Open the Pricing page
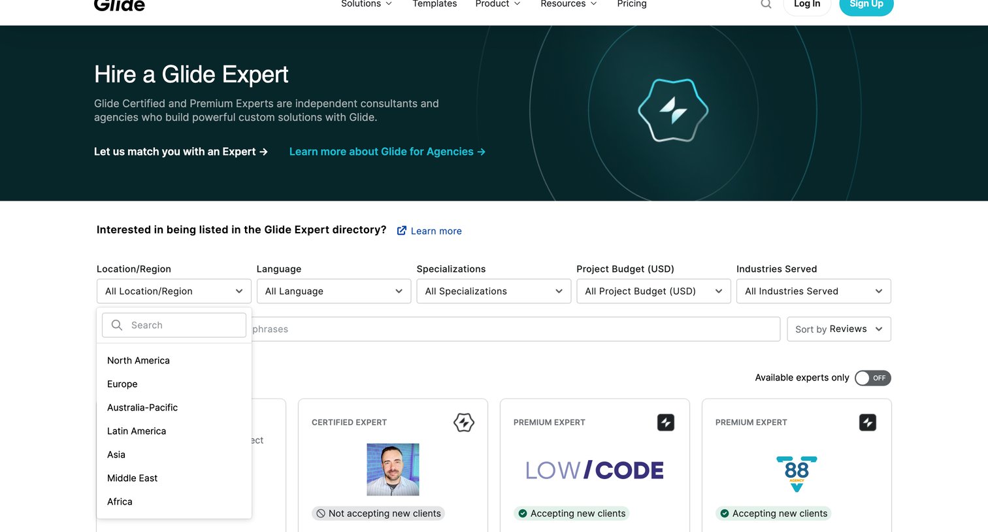 (x=632, y=4)
